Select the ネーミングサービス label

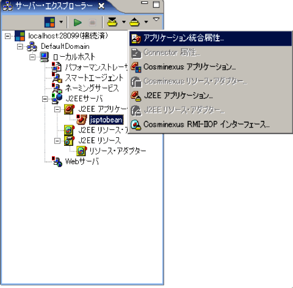pyautogui.click(x=92, y=88)
